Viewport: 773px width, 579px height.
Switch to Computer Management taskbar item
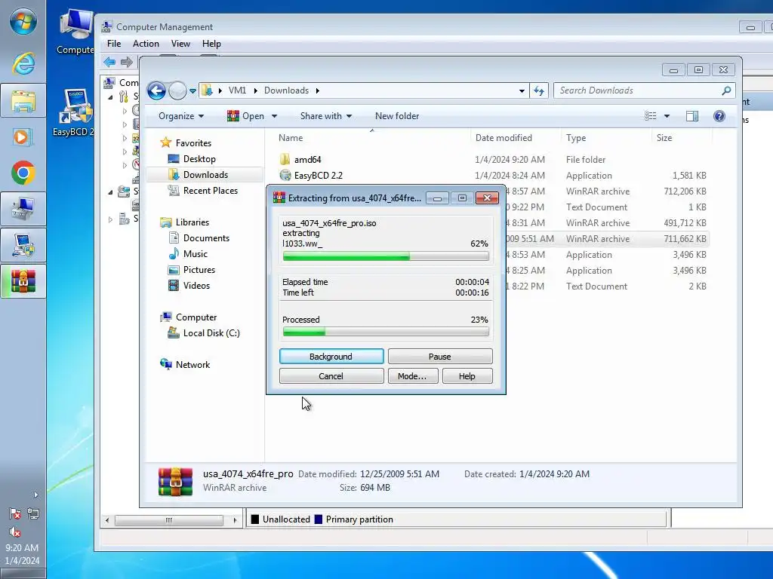23,209
